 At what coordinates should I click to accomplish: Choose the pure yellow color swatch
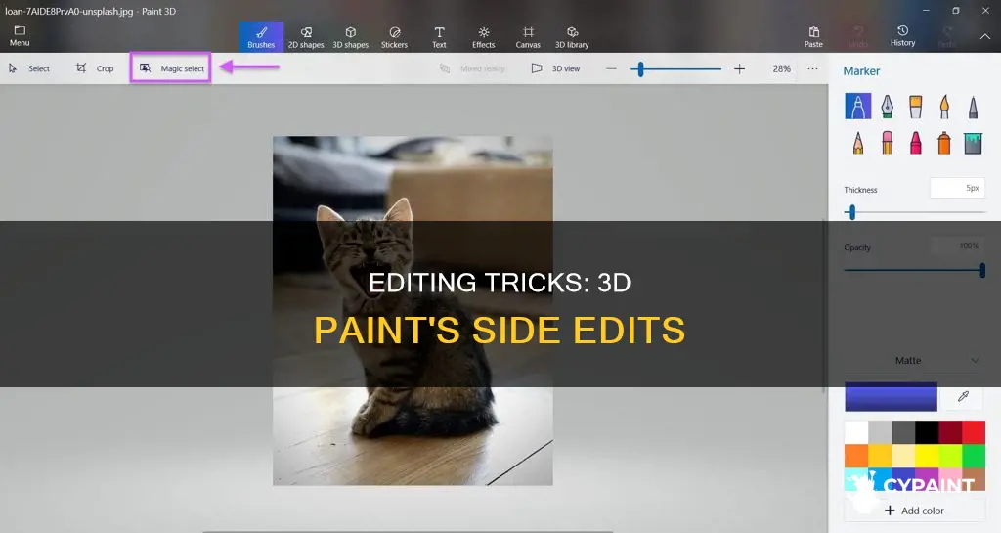(x=927, y=456)
